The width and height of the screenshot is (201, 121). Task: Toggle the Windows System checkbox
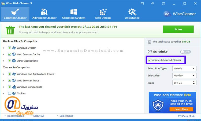(9, 48)
